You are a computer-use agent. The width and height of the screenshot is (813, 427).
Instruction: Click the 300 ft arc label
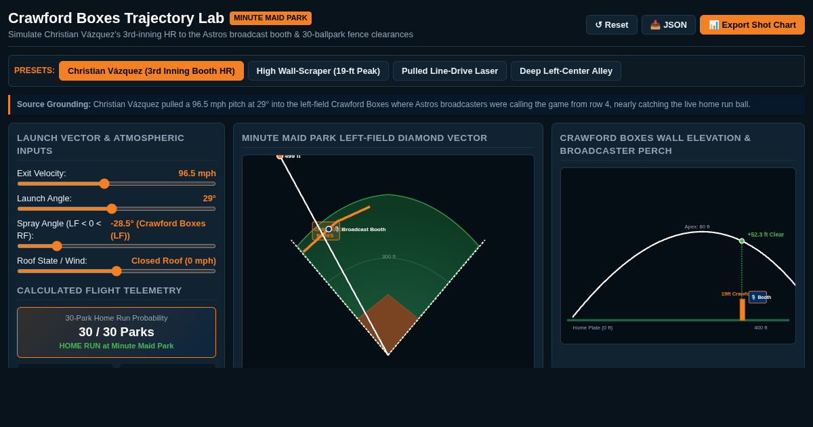pyautogui.click(x=389, y=257)
